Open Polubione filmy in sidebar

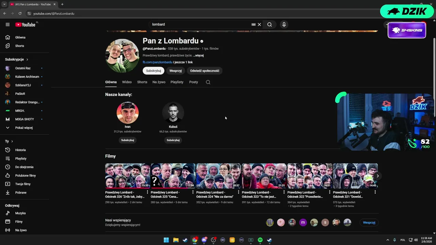click(25, 176)
